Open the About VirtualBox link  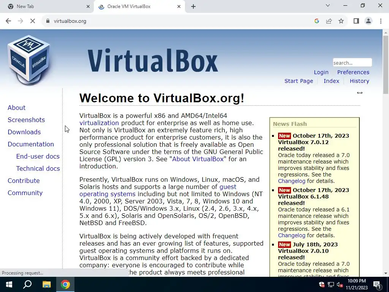click(198, 159)
